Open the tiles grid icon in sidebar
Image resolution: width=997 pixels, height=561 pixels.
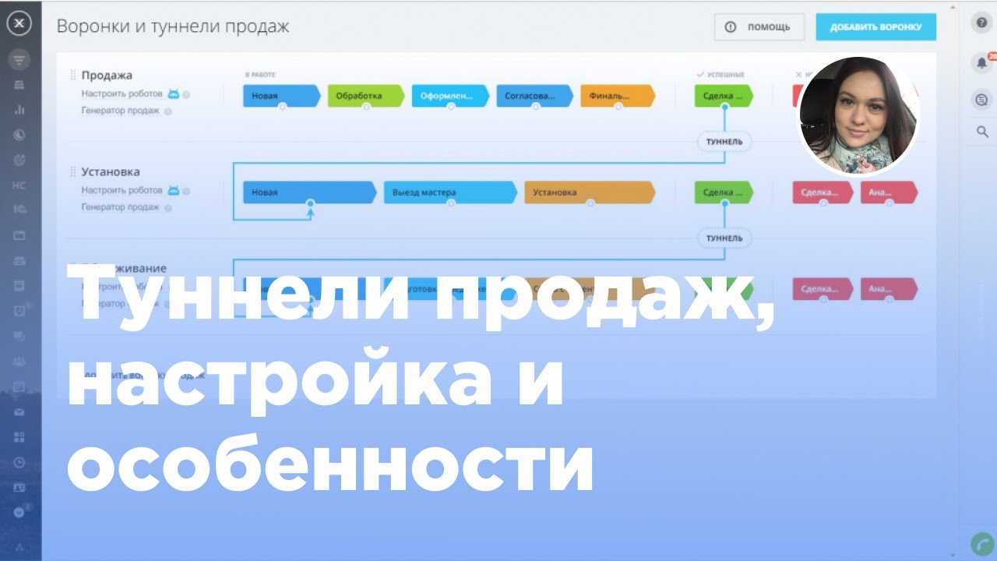point(19,437)
